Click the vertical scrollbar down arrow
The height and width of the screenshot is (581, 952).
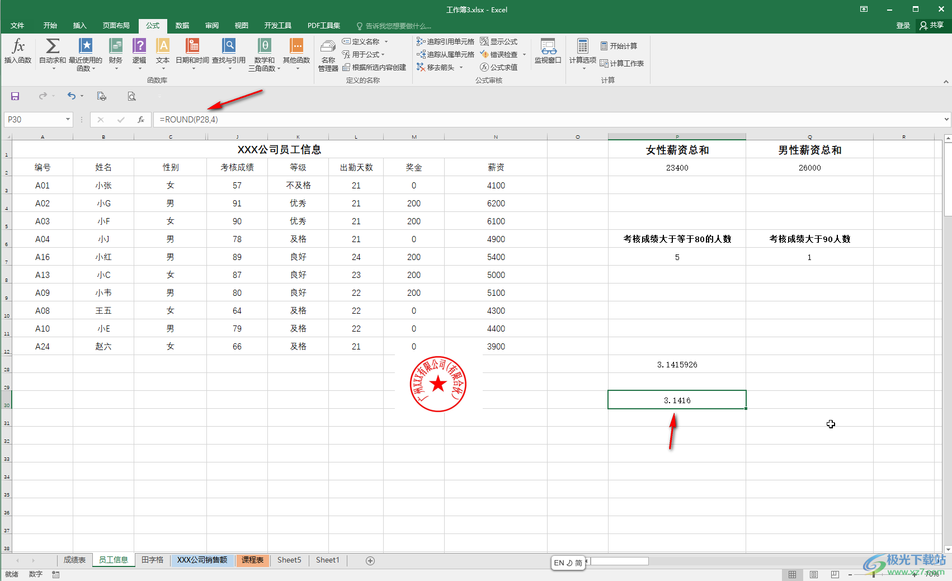tap(948, 549)
